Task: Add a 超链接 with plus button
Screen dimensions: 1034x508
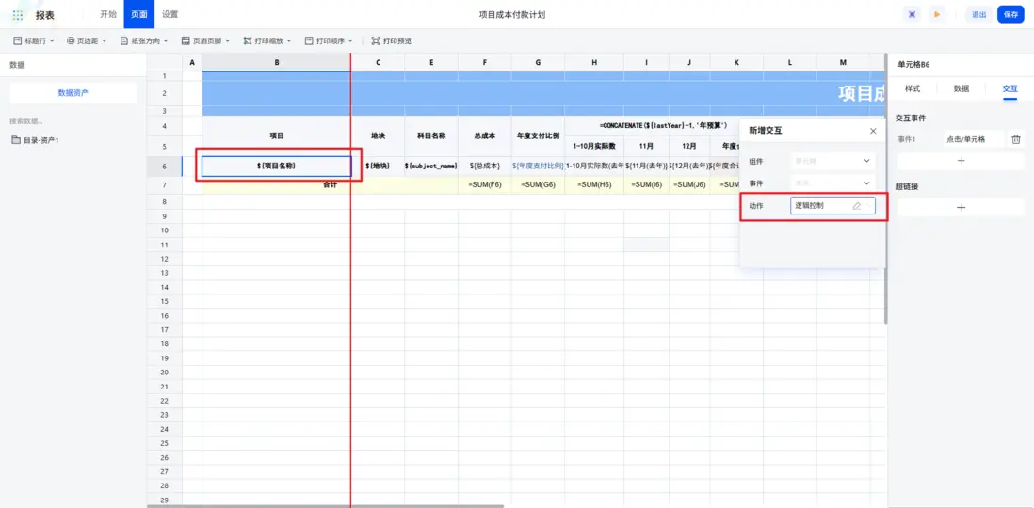Action: pyautogui.click(x=961, y=208)
